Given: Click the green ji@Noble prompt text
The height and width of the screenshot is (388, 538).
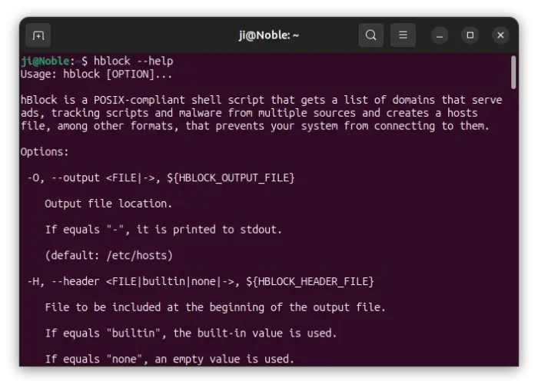Looking at the screenshot, I should coord(45,61).
